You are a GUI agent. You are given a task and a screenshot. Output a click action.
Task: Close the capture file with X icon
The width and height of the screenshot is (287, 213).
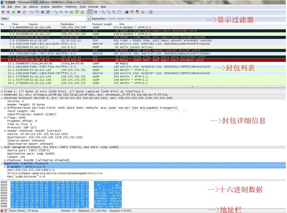[x=42, y=12]
